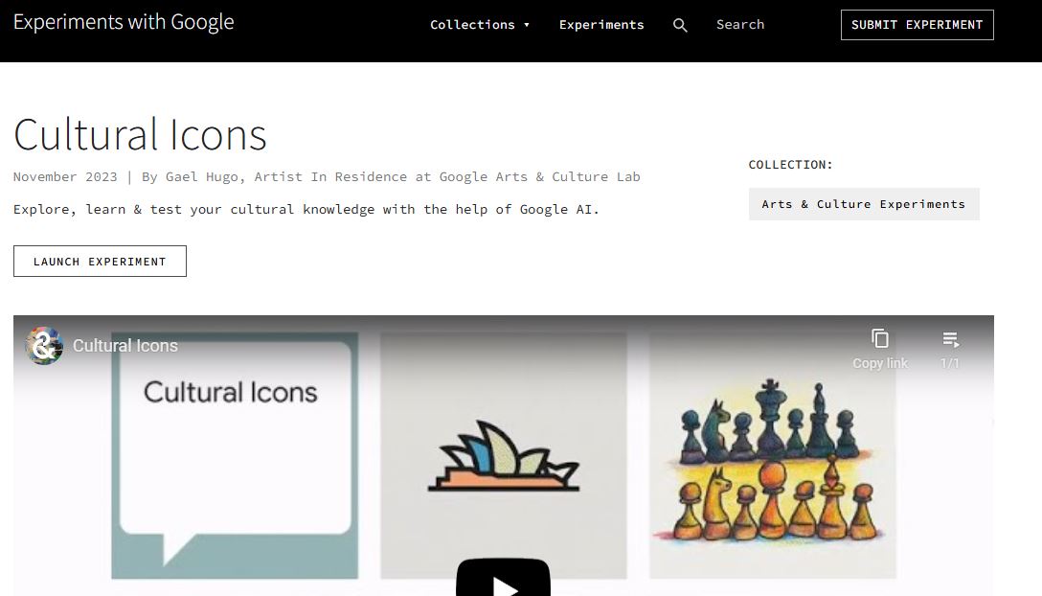This screenshot has height=596, width=1042.
Task: Click the channel avatar on video
Action: click(44, 346)
